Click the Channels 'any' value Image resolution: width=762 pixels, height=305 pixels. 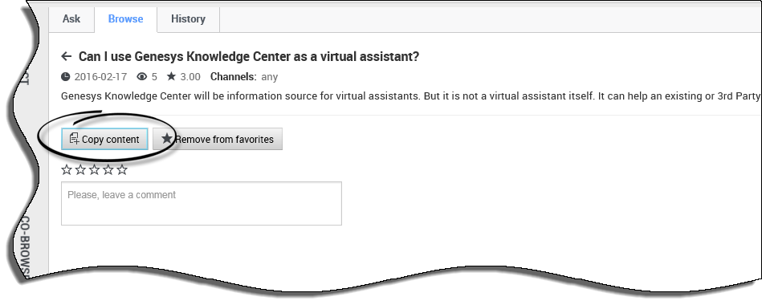tap(269, 77)
